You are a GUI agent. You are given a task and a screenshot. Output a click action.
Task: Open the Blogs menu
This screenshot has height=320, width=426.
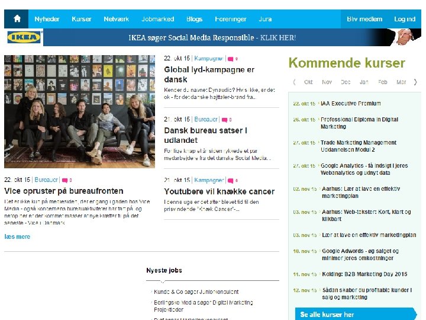click(194, 19)
